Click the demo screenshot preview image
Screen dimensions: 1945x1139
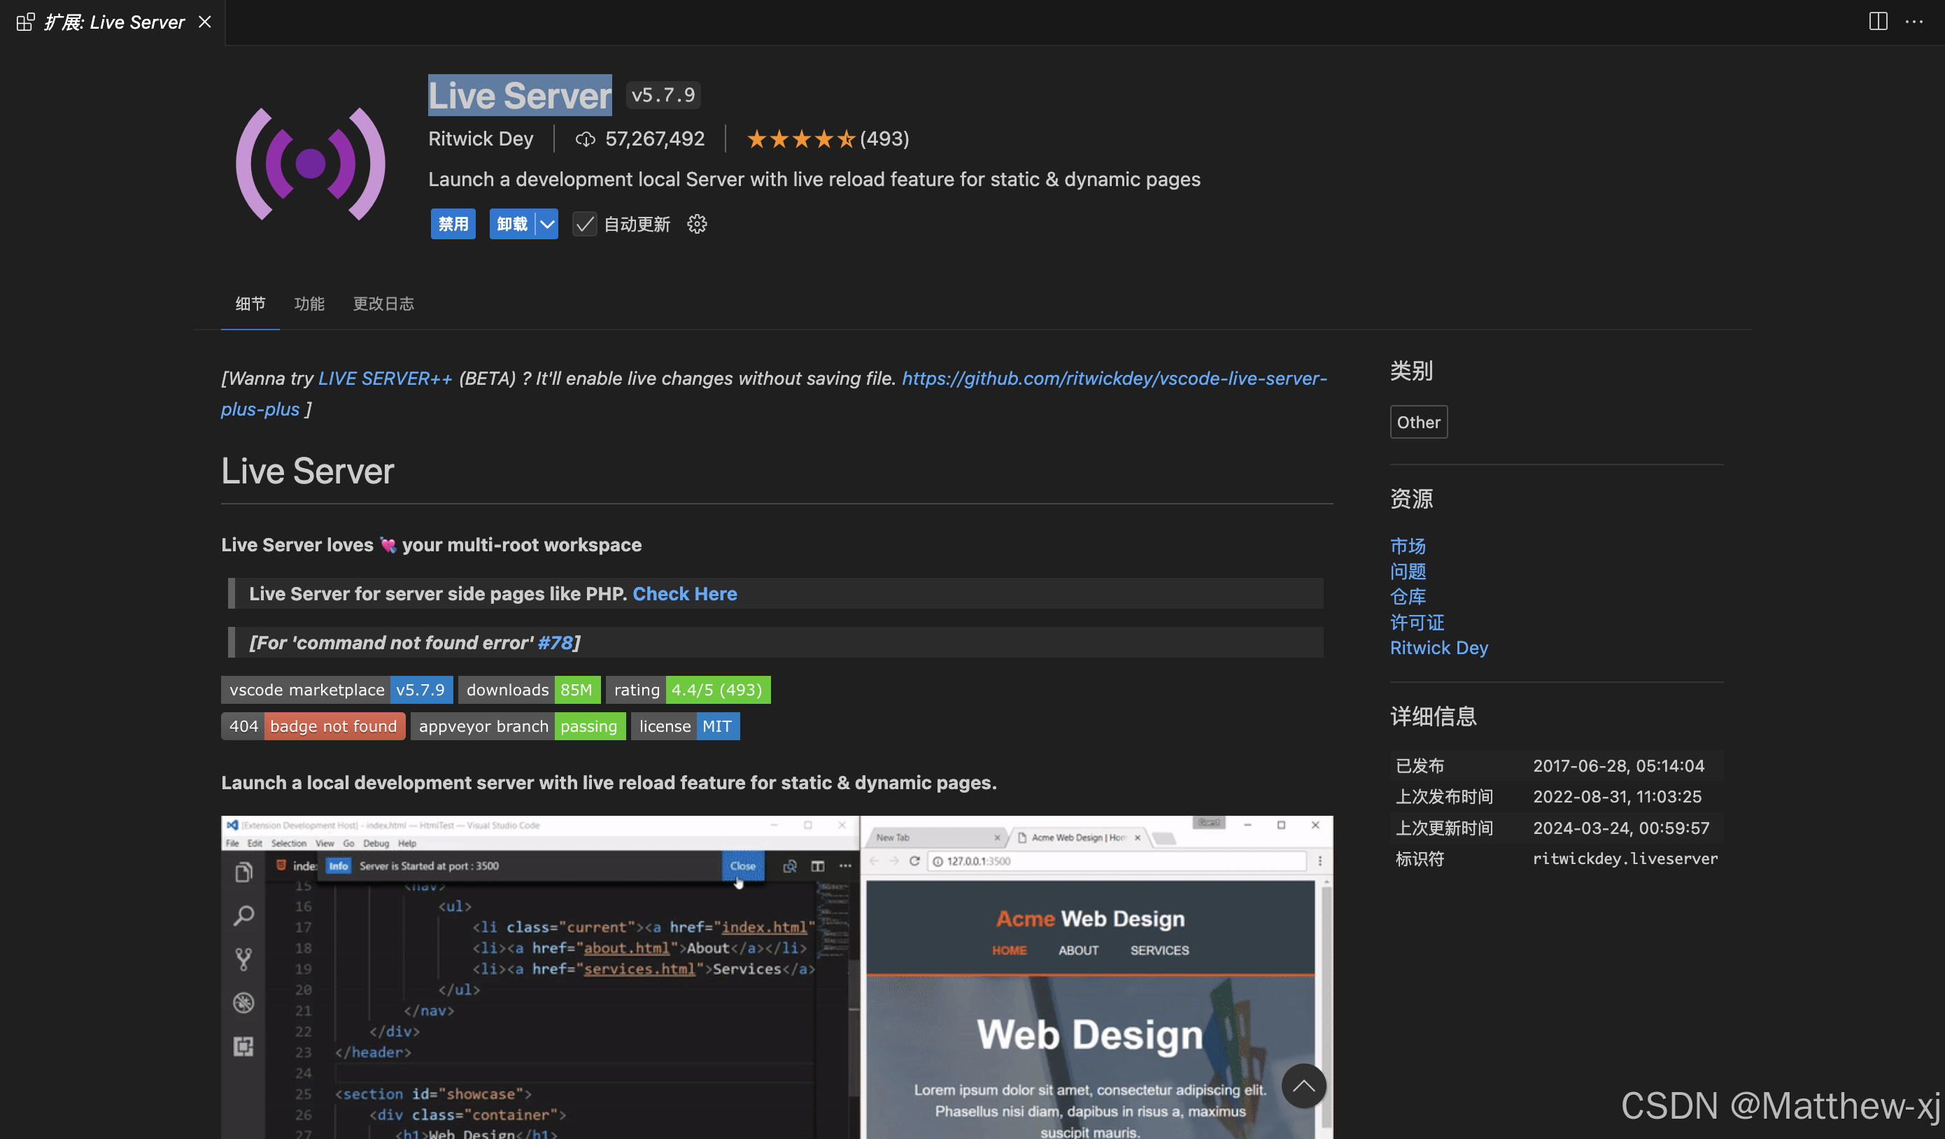pos(776,976)
